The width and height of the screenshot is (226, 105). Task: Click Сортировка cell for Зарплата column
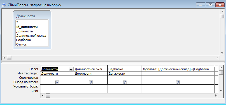point(178,78)
